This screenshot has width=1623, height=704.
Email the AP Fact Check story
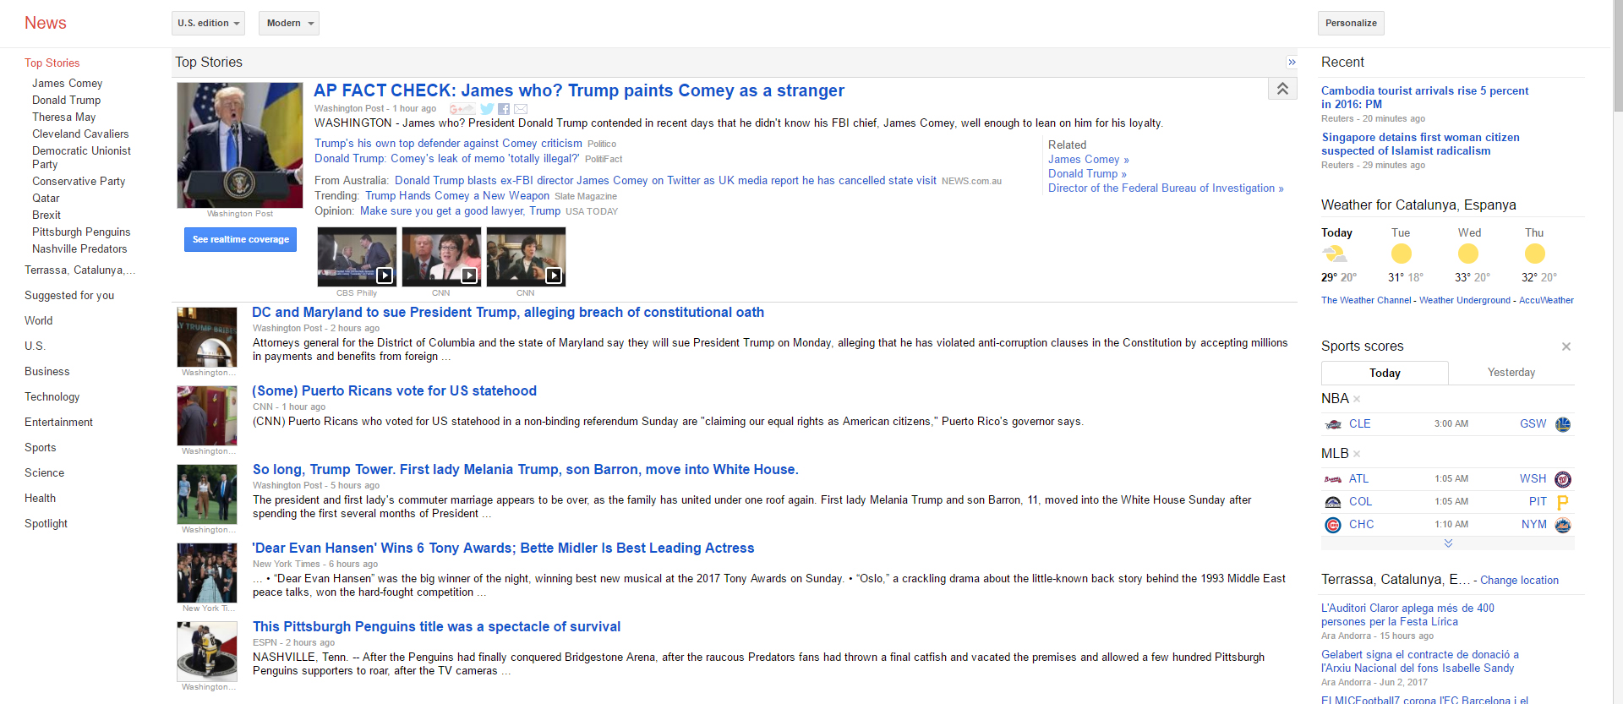coord(521,109)
